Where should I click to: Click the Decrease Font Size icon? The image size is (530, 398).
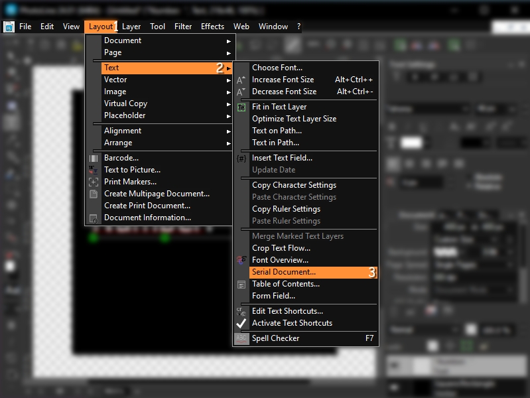click(241, 92)
